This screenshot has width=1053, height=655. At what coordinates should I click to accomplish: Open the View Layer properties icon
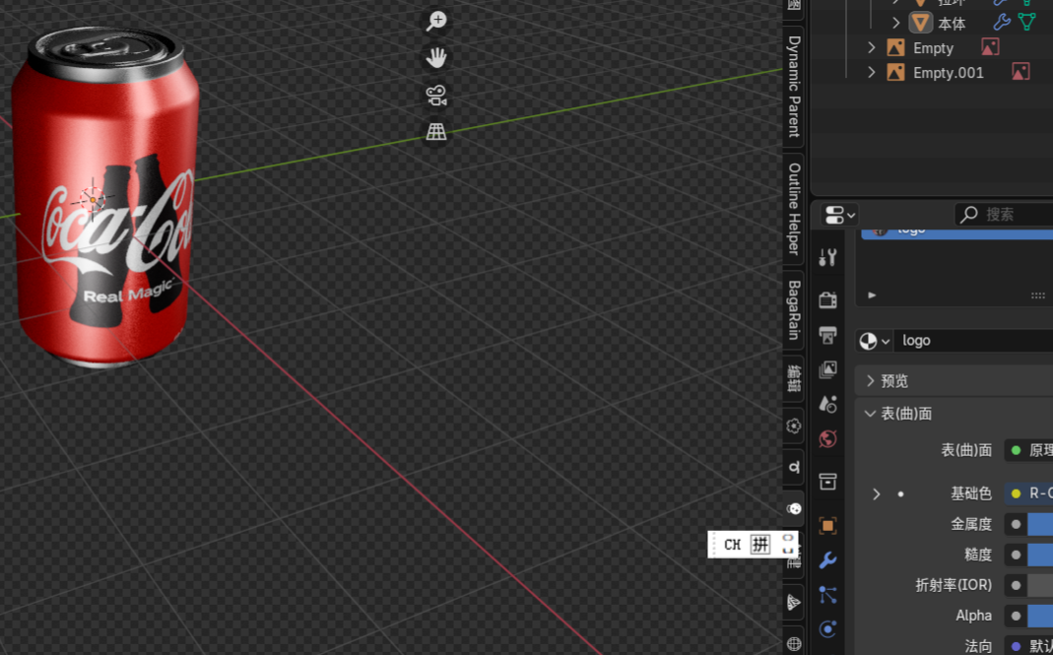pos(827,368)
